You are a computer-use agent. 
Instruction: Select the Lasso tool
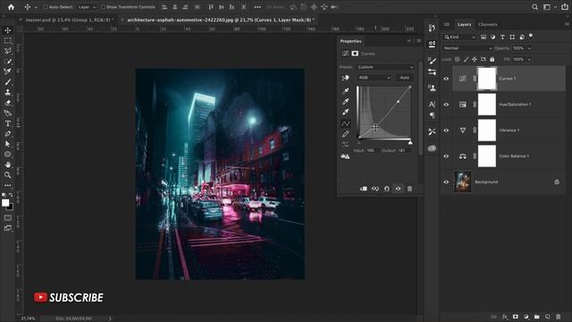(8, 51)
